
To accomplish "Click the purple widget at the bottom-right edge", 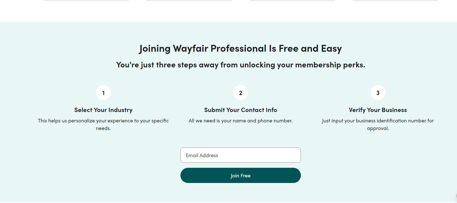I will pos(456,196).
